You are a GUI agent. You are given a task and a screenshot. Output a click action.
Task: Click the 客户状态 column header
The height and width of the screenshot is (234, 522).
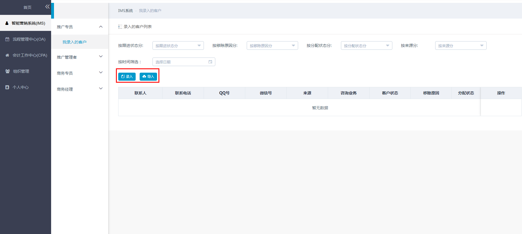(390, 93)
